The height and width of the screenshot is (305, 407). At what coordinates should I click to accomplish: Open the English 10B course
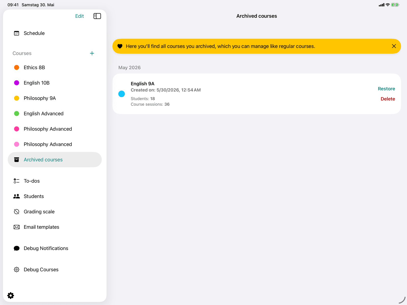click(55, 83)
